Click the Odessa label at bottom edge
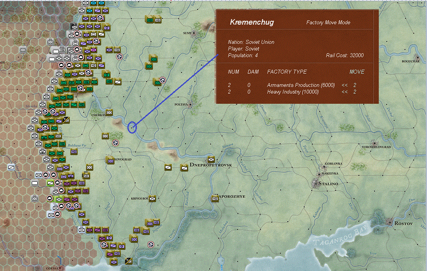Viewport: 427px width, 271px height. click(x=52, y=268)
